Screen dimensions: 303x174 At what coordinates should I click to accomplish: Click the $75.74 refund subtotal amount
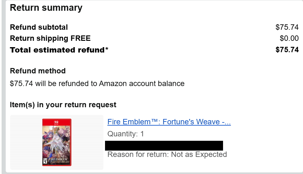(287, 27)
